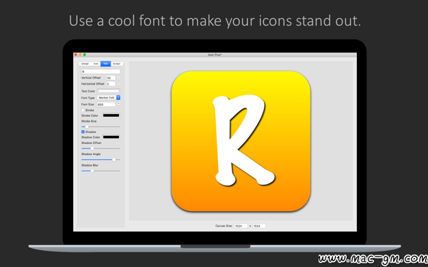Open the Font Type dropdown
The image size is (428, 267).
[x=109, y=98]
